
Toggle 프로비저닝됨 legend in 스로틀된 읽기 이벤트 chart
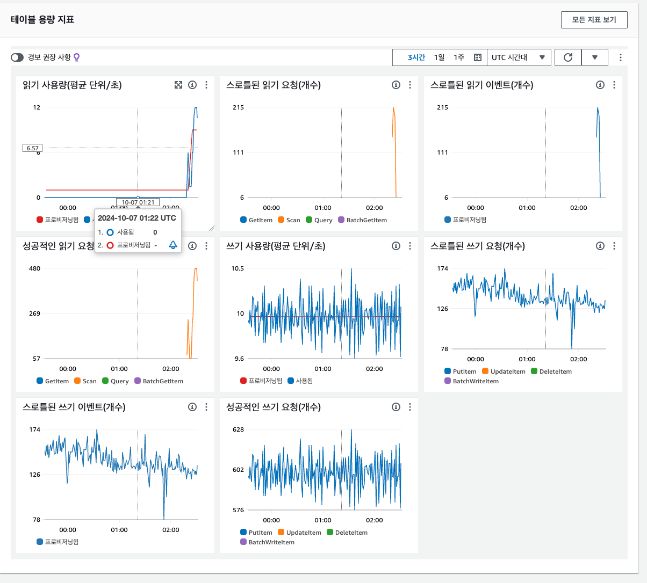pyautogui.click(x=466, y=220)
